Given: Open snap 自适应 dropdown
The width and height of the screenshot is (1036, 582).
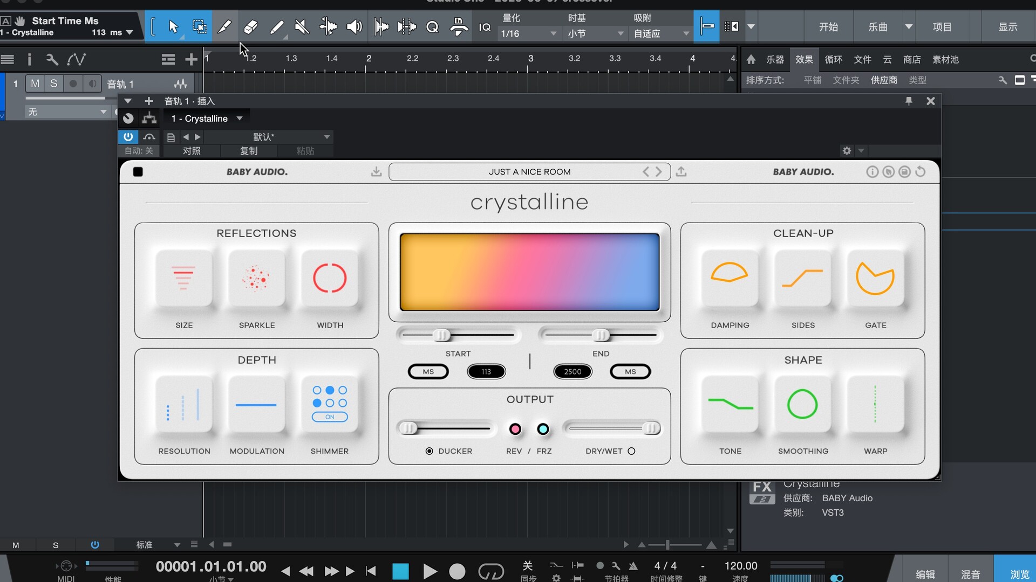Looking at the screenshot, I should (662, 33).
